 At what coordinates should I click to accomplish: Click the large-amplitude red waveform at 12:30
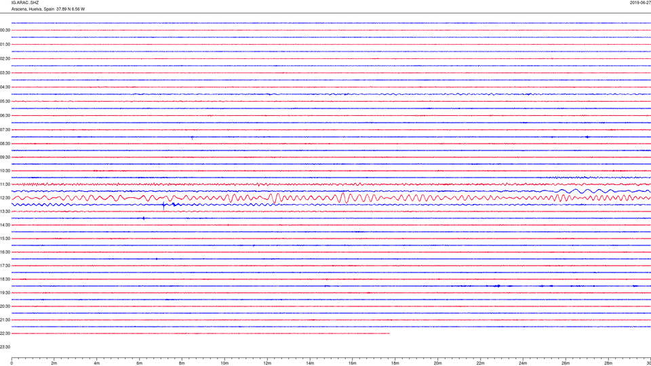[332, 198]
